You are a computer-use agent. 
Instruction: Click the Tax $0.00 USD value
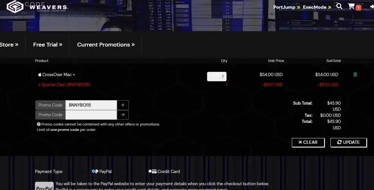[x=331, y=116]
